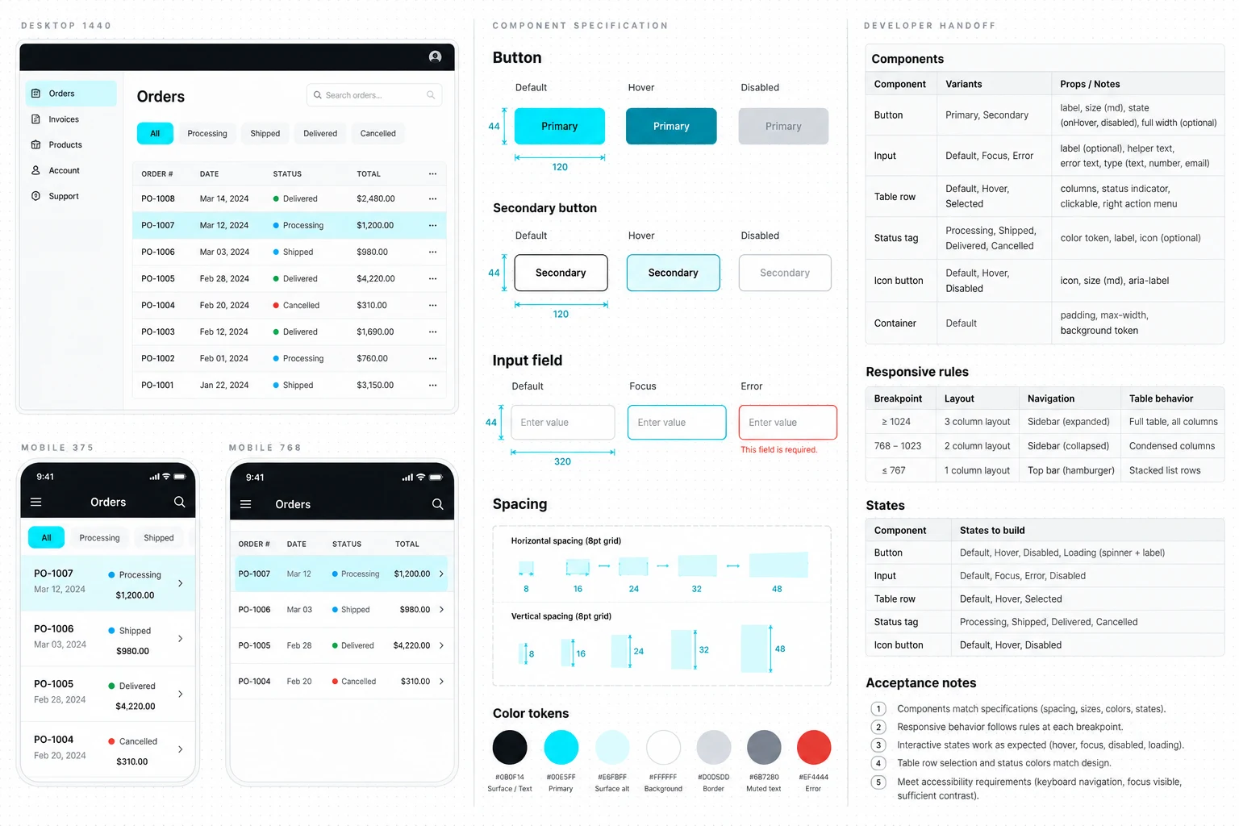Screen dimensions: 1239x826
Task: Click the Account person icon in the sidebar
Action: (35, 171)
